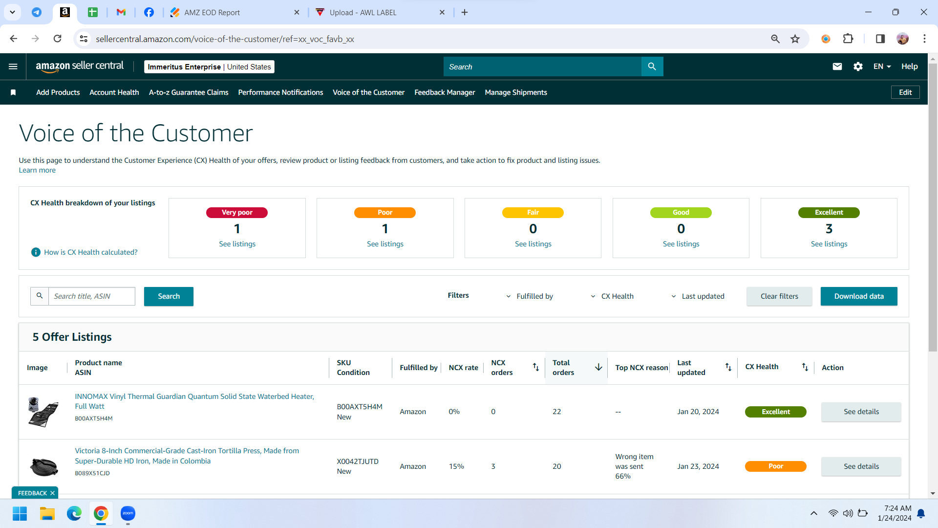This screenshot has width=938, height=528.
Task: Expand the CX Health filter
Action: coord(612,296)
